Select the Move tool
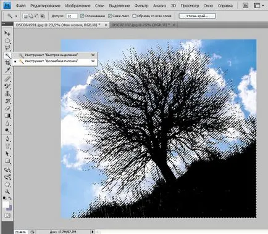 [x=7, y=33]
